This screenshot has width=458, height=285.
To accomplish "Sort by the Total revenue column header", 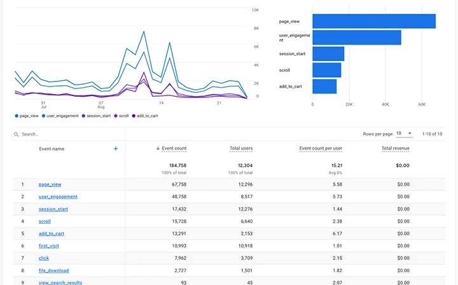I will pos(396,148).
